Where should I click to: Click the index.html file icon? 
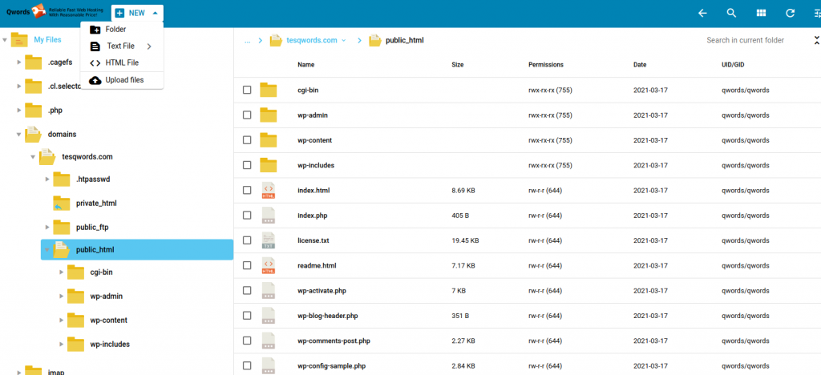(x=268, y=191)
